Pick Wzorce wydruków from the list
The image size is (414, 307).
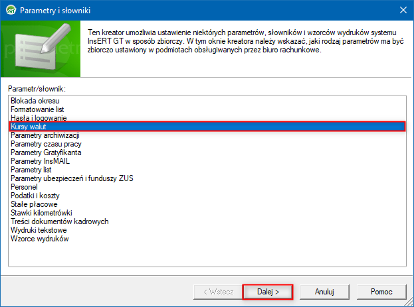click(207, 239)
